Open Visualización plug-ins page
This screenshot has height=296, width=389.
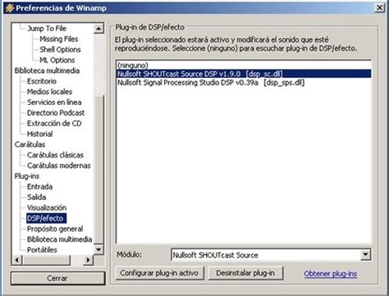47,207
